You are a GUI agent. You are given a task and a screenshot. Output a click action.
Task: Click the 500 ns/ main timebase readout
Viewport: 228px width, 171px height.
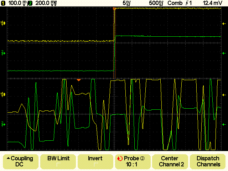point(156,3)
